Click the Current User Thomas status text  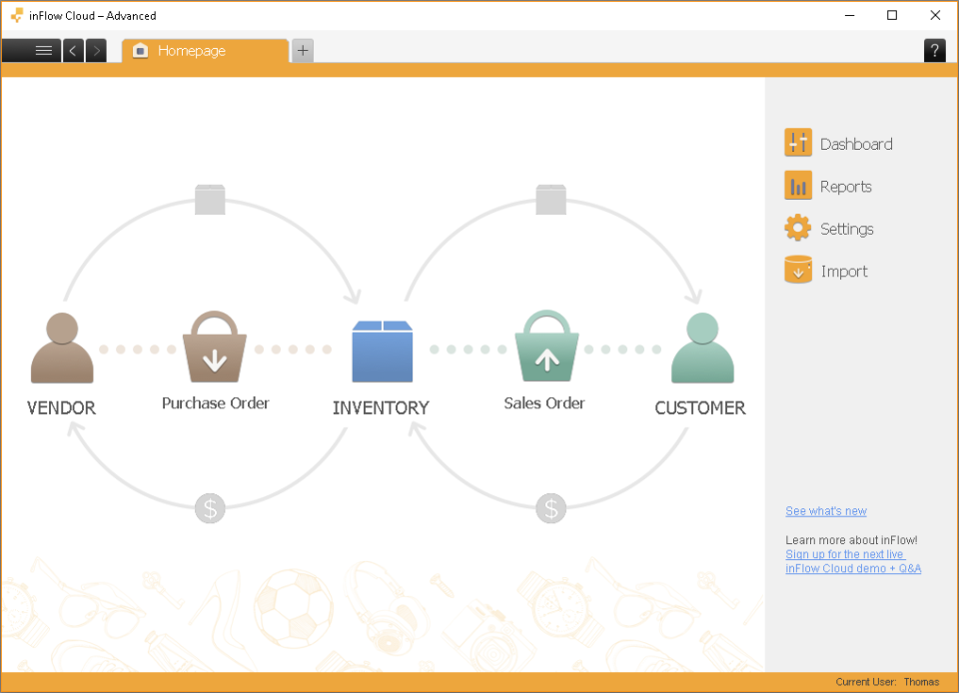pos(887,682)
